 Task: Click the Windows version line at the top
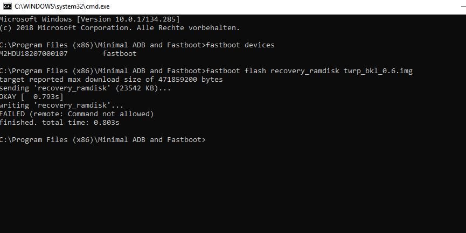pyautogui.click(x=90, y=19)
